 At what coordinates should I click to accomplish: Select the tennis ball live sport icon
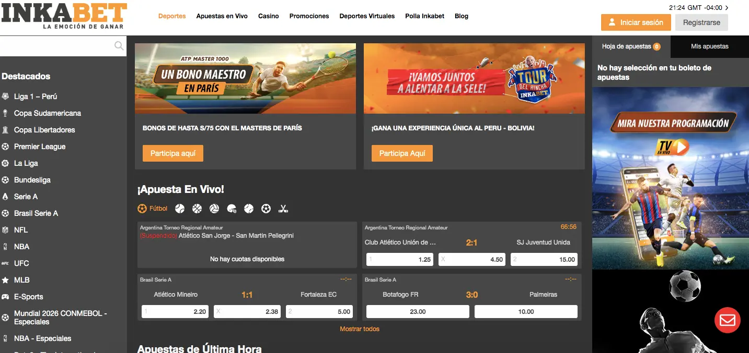180,209
